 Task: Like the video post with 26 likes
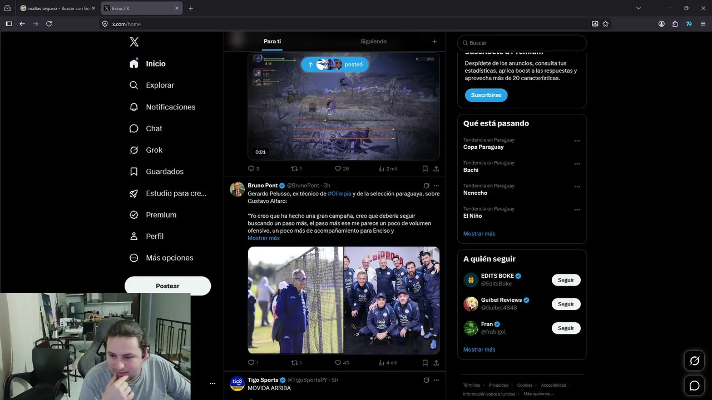pyautogui.click(x=342, y=168)
